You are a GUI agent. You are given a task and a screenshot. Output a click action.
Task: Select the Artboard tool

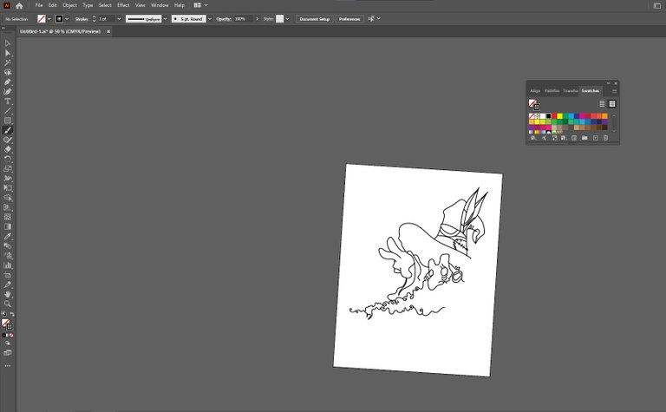(8, 275)
